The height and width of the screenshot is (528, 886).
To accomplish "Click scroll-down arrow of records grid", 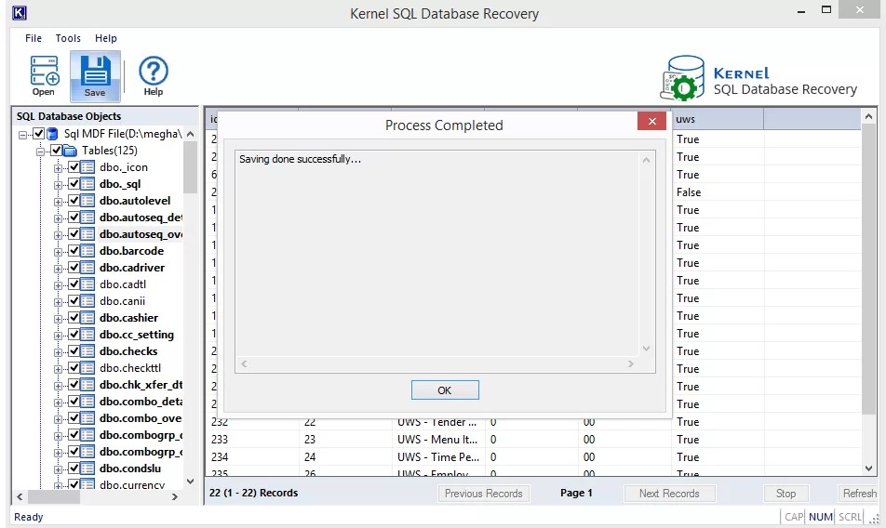I will click(x=868, y=469).
